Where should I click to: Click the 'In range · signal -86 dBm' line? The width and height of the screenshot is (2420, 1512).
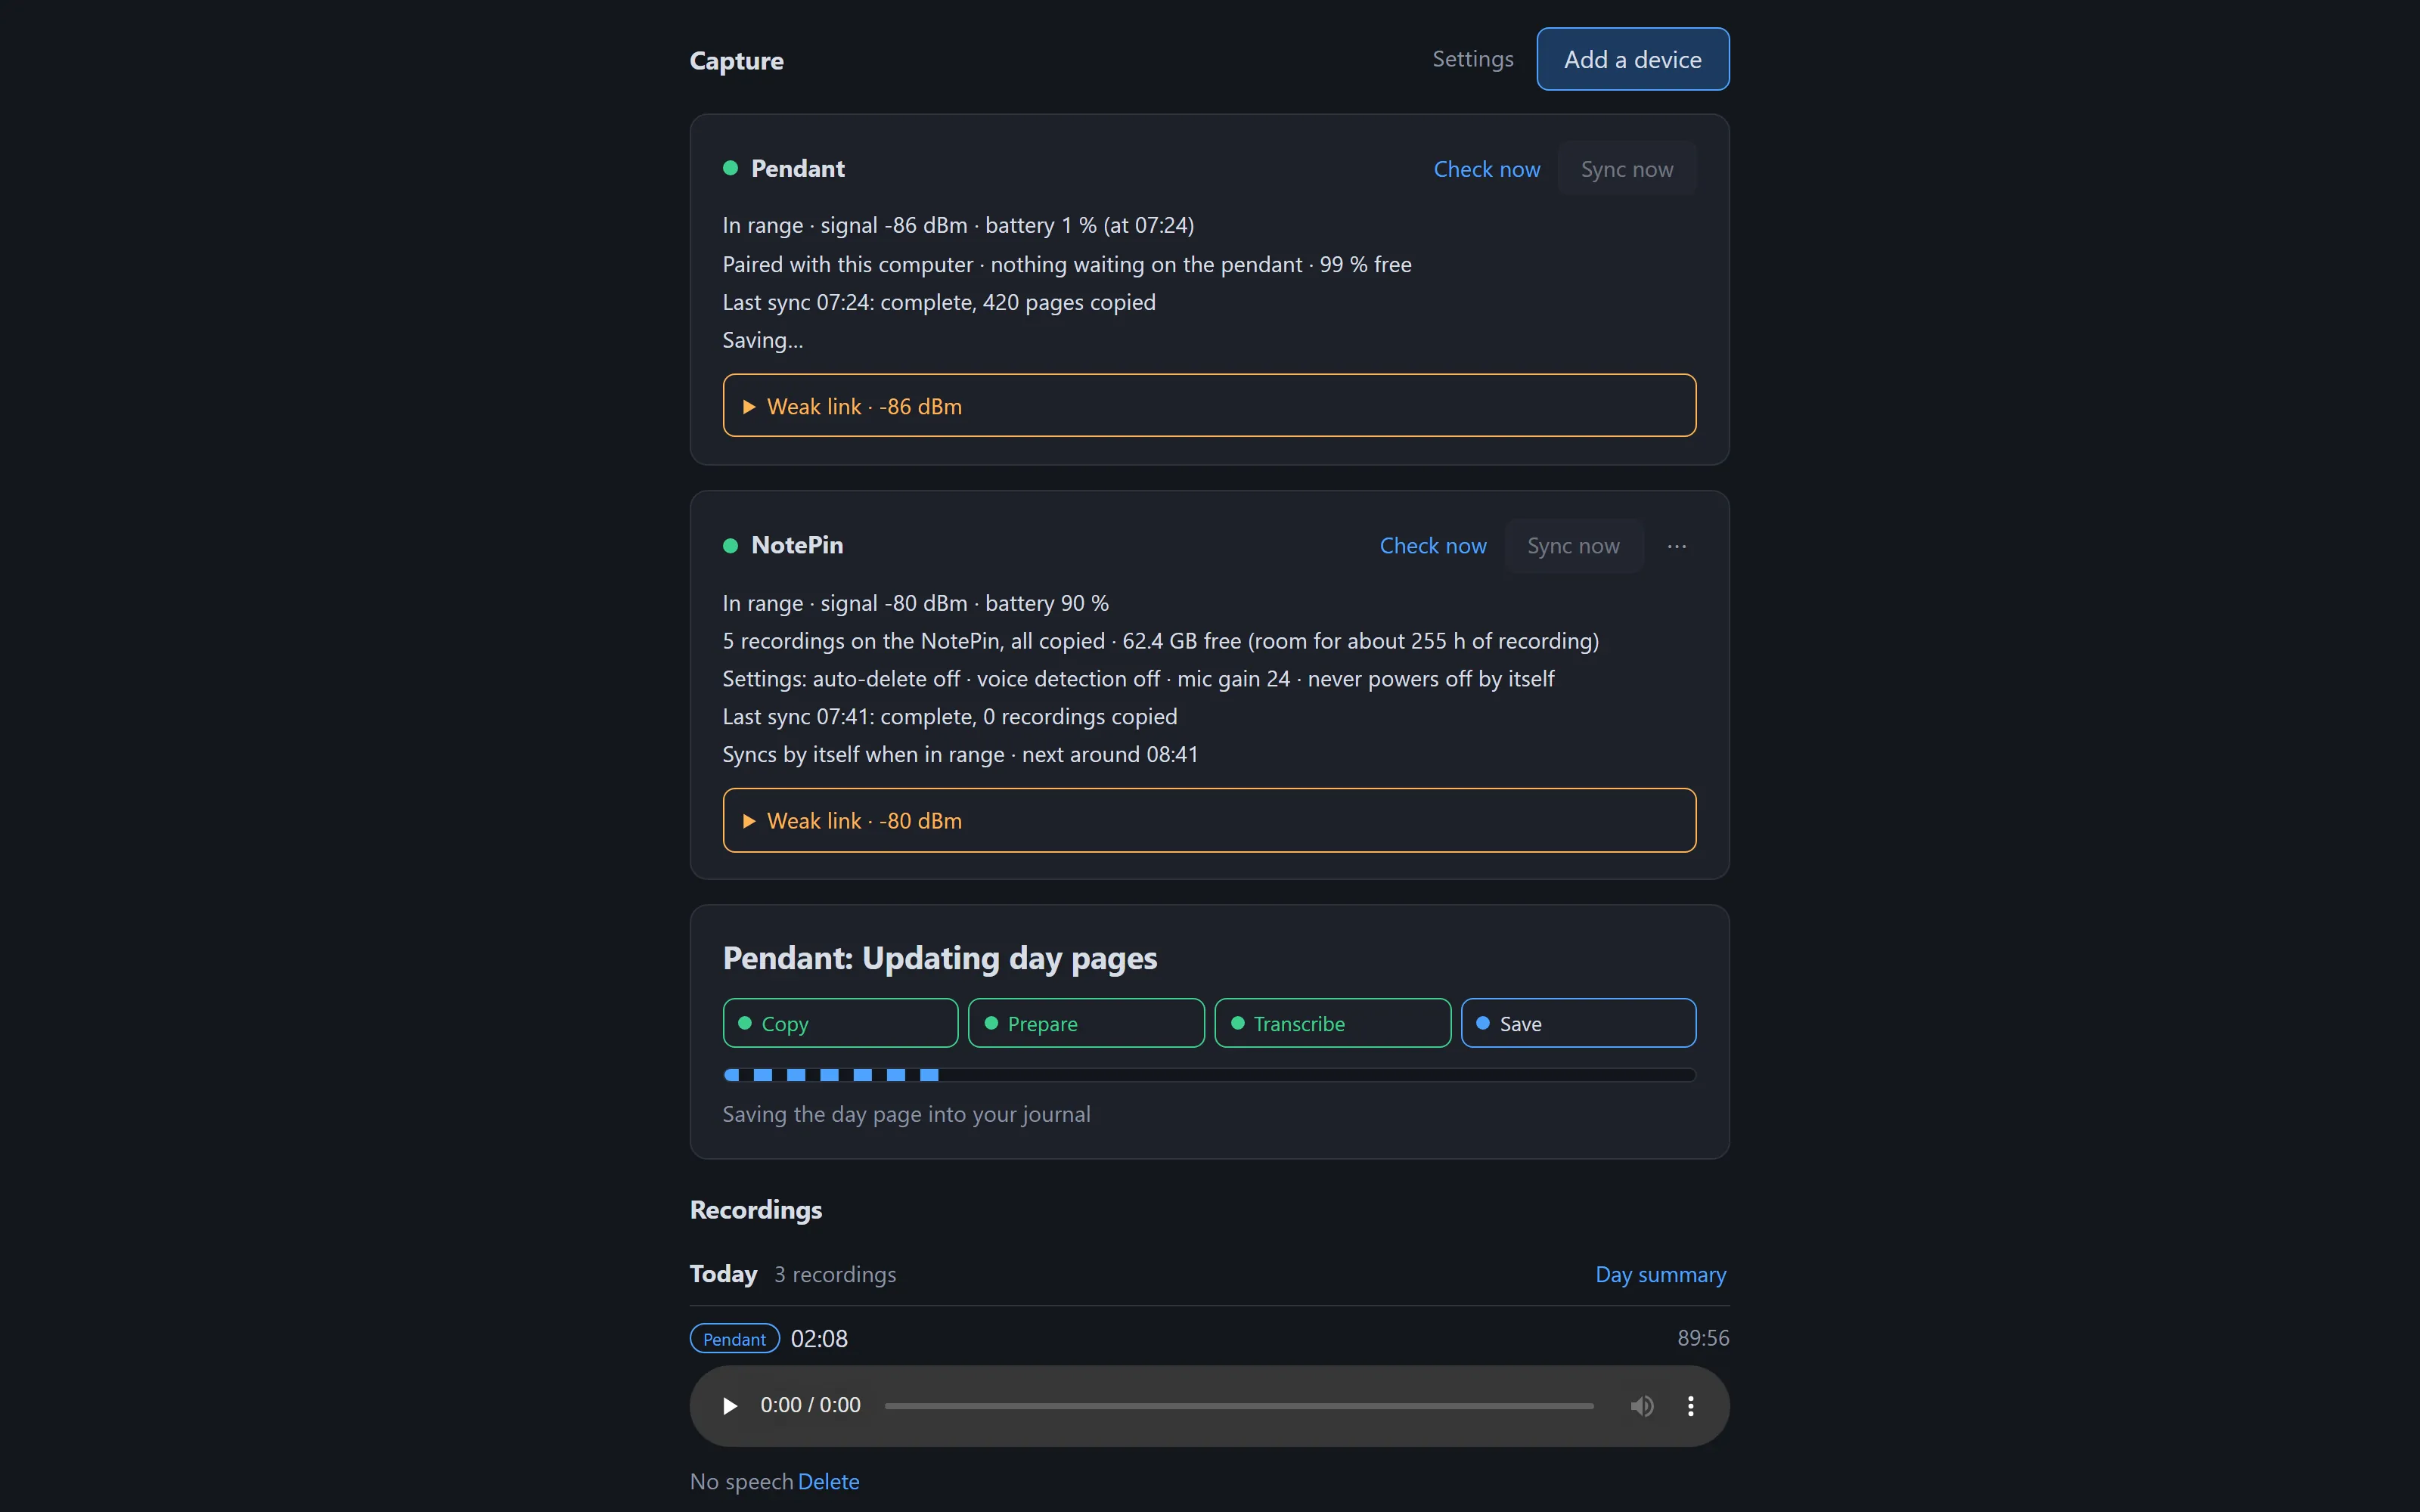pyautogui.click(x=958, y=225)
